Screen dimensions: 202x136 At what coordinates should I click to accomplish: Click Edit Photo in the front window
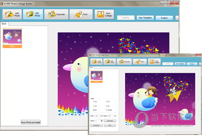tap(110, 62)
